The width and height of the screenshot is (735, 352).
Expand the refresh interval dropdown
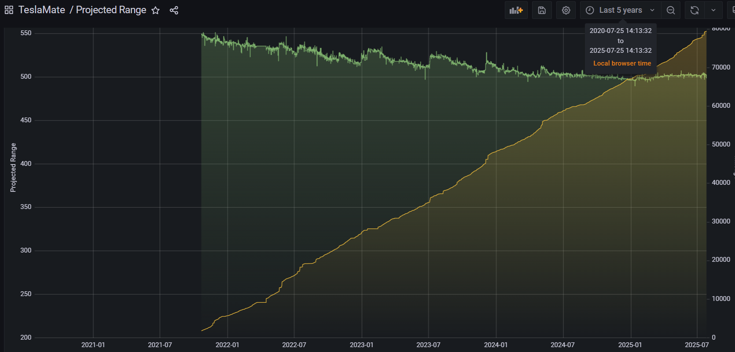point(713,10)
